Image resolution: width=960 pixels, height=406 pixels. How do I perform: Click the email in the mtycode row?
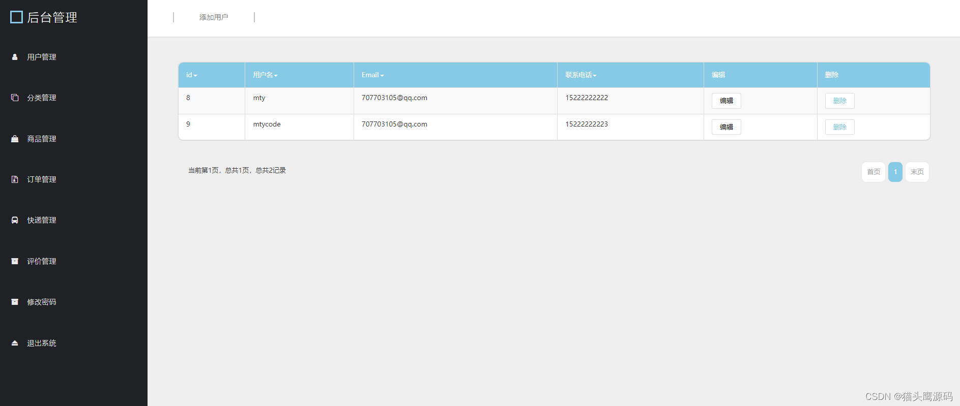click(x=394, y=124)
